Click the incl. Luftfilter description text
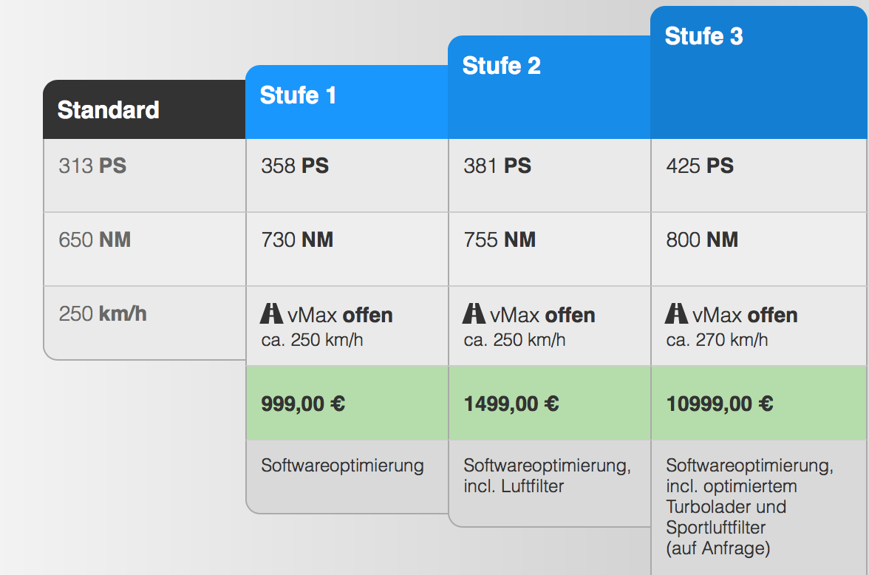The height and width of the screenshot is (575, 869). pos(514,486)
